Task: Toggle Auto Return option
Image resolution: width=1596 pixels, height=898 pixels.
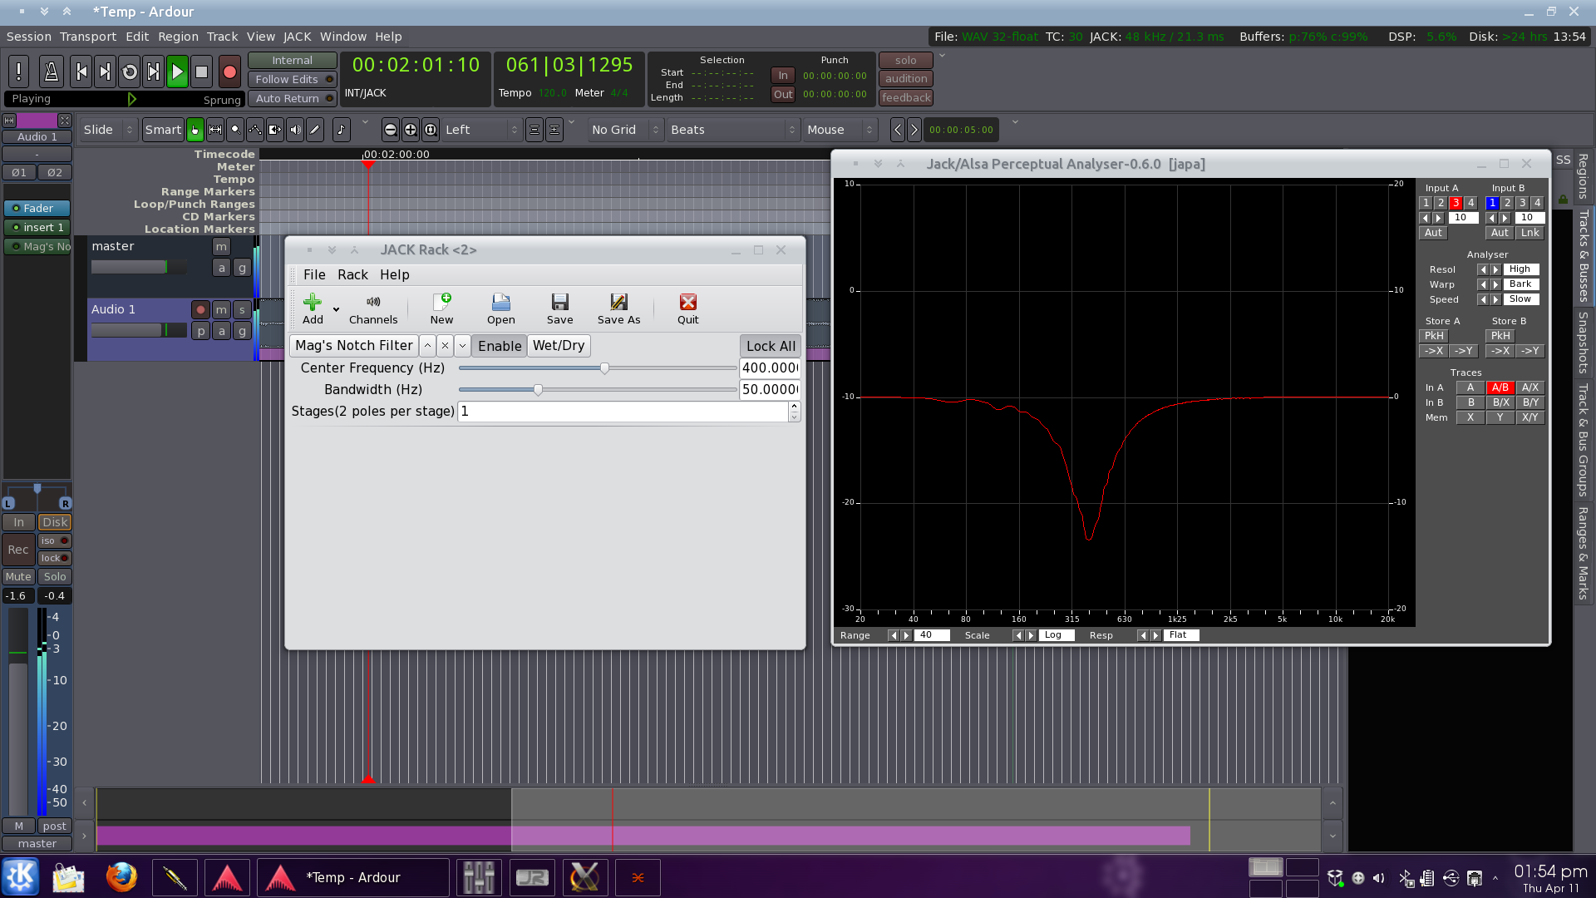Action: (x=292, y=98)
